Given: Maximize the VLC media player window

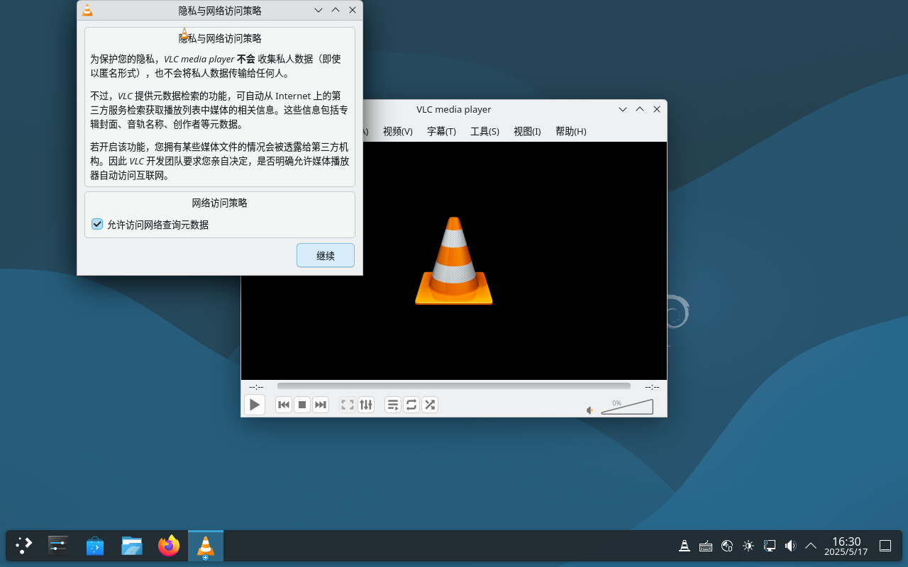Looking at the screenshot, I should tap(640, 109).
